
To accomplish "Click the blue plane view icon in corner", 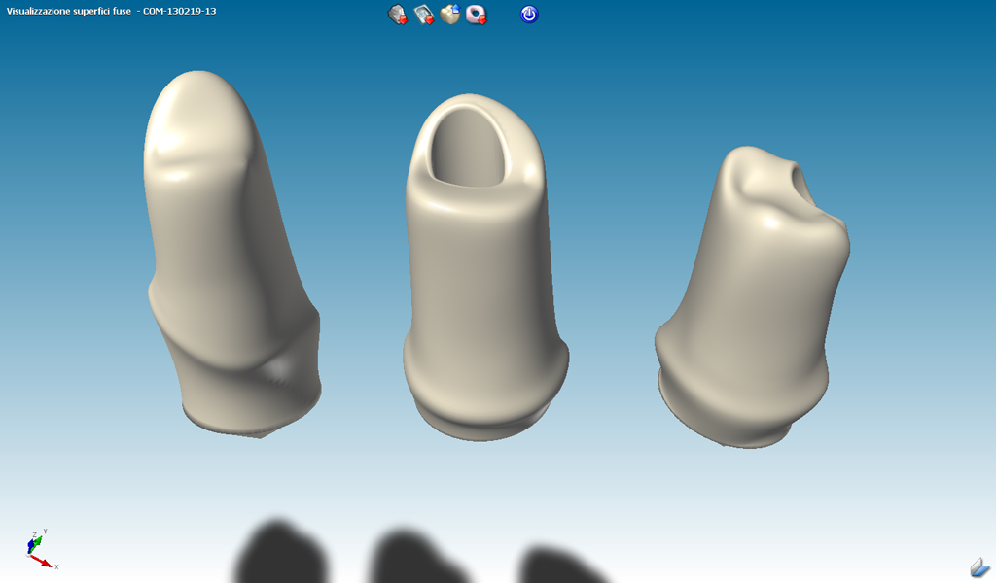I will (978, 566).
